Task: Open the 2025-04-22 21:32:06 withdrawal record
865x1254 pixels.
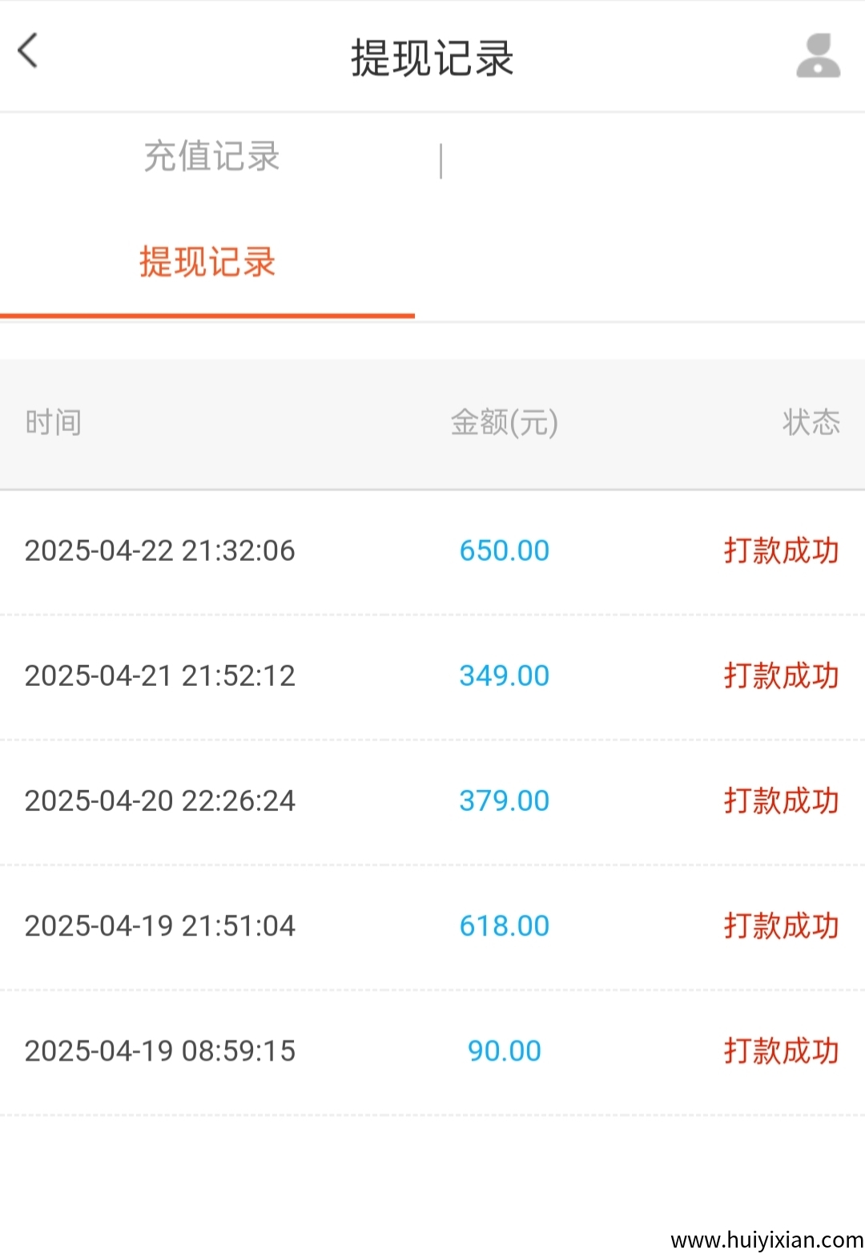Action: point(160,551)
